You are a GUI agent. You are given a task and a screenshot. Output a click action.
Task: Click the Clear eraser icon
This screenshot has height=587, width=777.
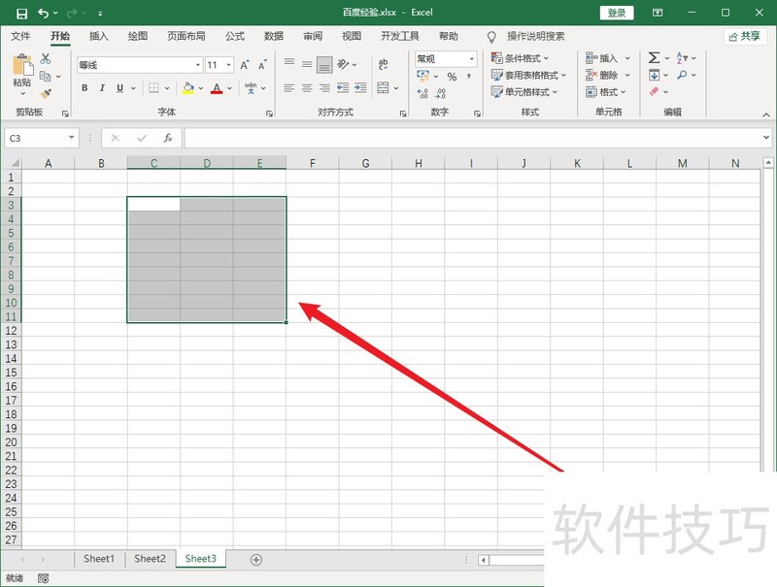(x=654, y=91)
